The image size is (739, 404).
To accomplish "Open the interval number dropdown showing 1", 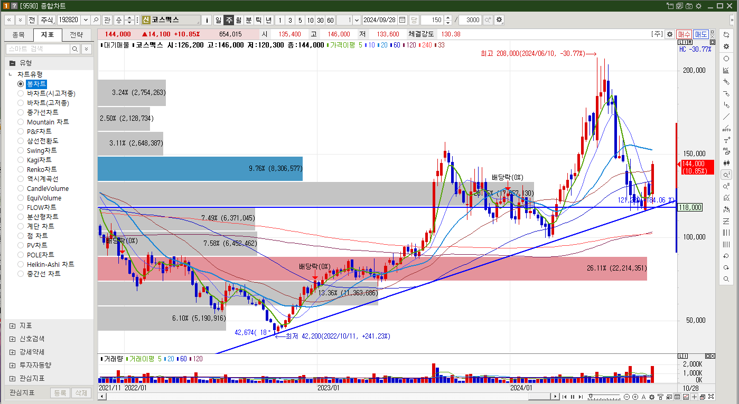I will (x=357, y=20).
